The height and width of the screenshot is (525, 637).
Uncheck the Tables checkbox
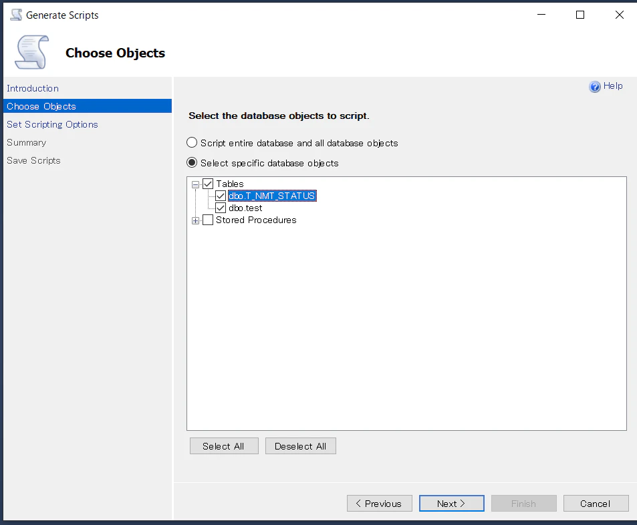pyautogui.click(x=208, y=184)
